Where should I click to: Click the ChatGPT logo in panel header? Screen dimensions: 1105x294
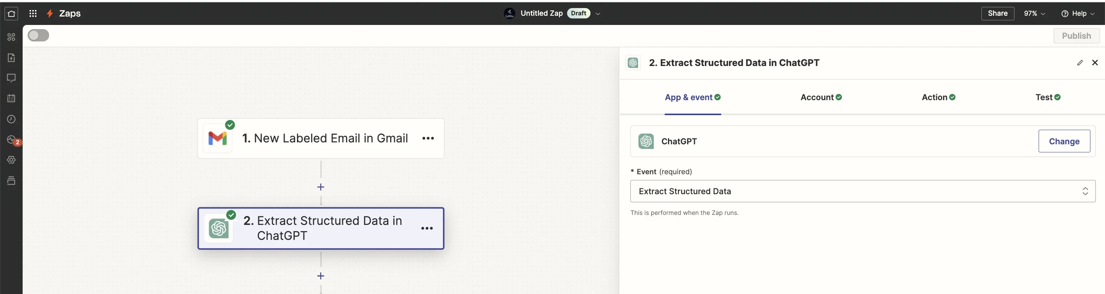coord(633,63)
